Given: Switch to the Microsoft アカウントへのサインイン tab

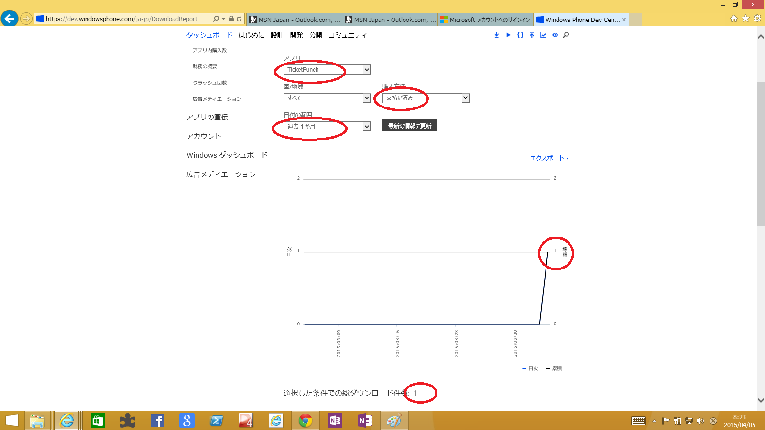Looking at the screenshot, I should click(485, 20).
